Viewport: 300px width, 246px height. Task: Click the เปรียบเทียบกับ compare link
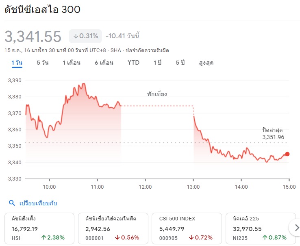38,203
